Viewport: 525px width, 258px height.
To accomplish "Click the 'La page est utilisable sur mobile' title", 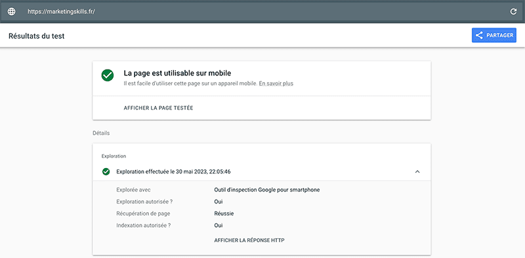I will (x=177, y=73).
